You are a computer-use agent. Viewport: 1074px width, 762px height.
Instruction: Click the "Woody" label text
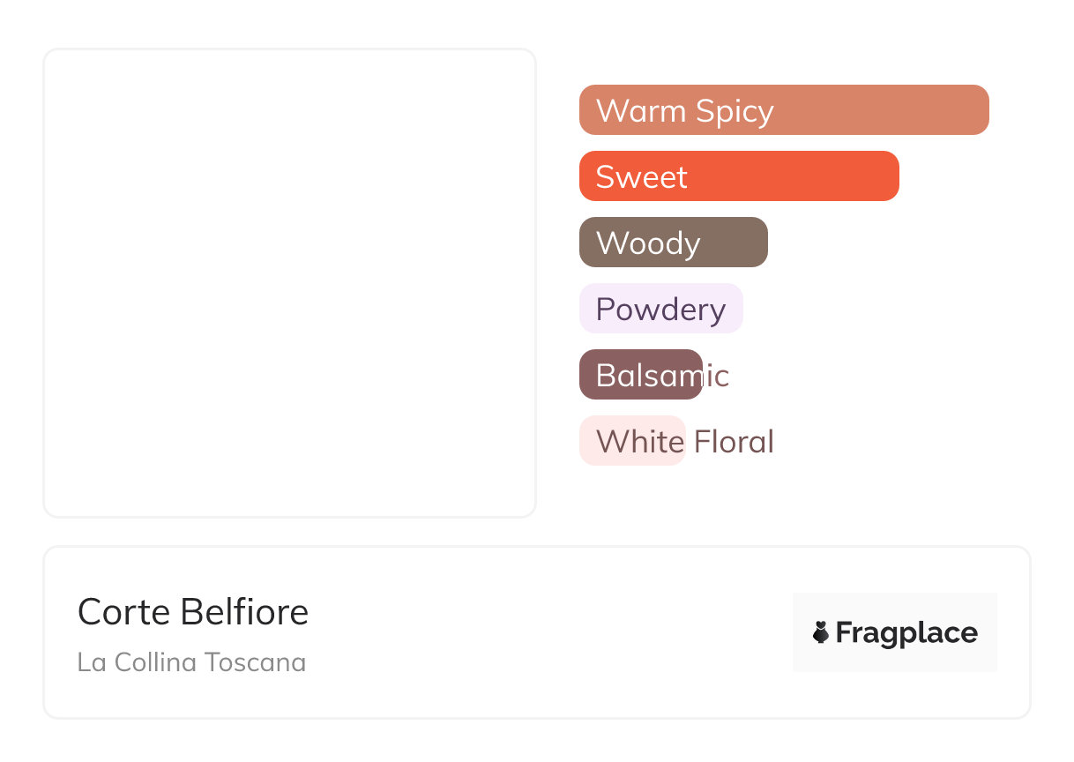coord(648,243)
